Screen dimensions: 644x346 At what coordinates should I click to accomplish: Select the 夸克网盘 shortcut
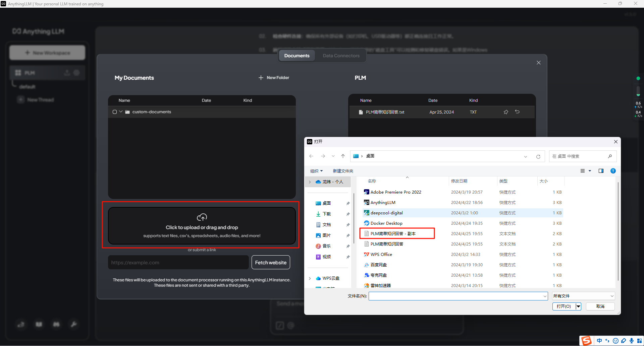pyautogui.click(x=463, y=275)
